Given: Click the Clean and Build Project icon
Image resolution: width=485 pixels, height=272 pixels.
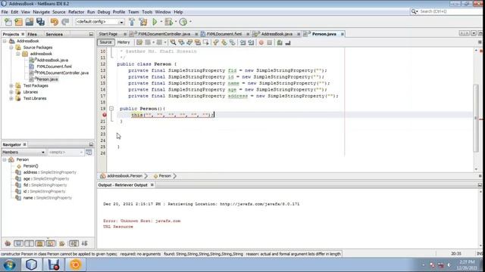Looking at the screenshot, I should point(143,22).
